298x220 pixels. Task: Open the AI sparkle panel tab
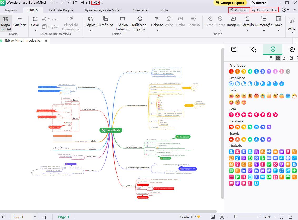(253, 49)
